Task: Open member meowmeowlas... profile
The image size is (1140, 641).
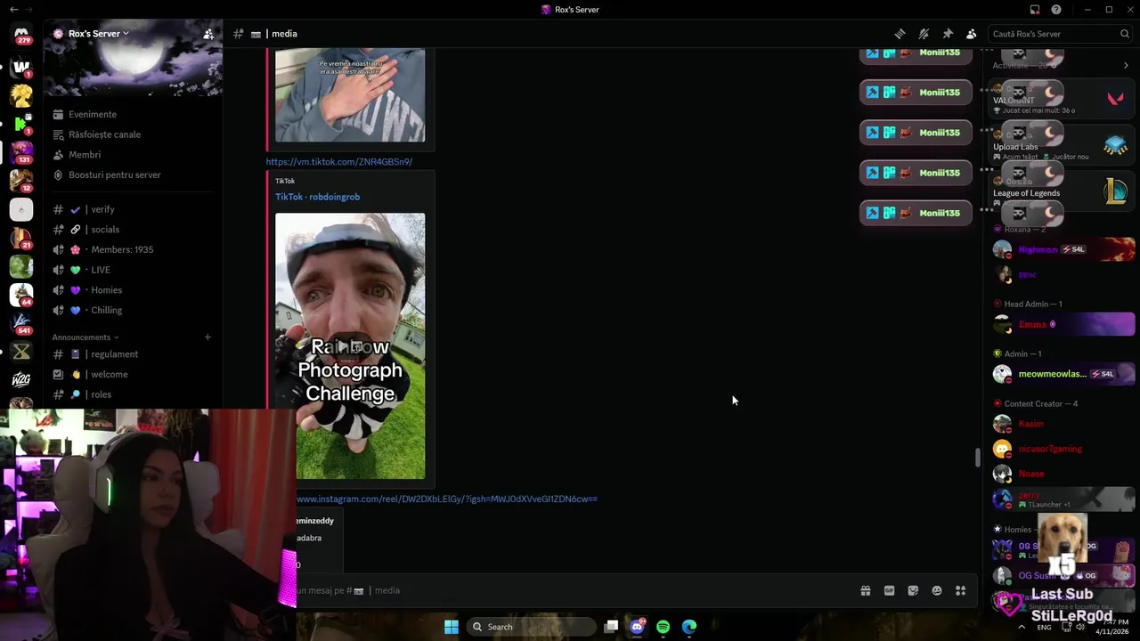Action: [1063, 374]
